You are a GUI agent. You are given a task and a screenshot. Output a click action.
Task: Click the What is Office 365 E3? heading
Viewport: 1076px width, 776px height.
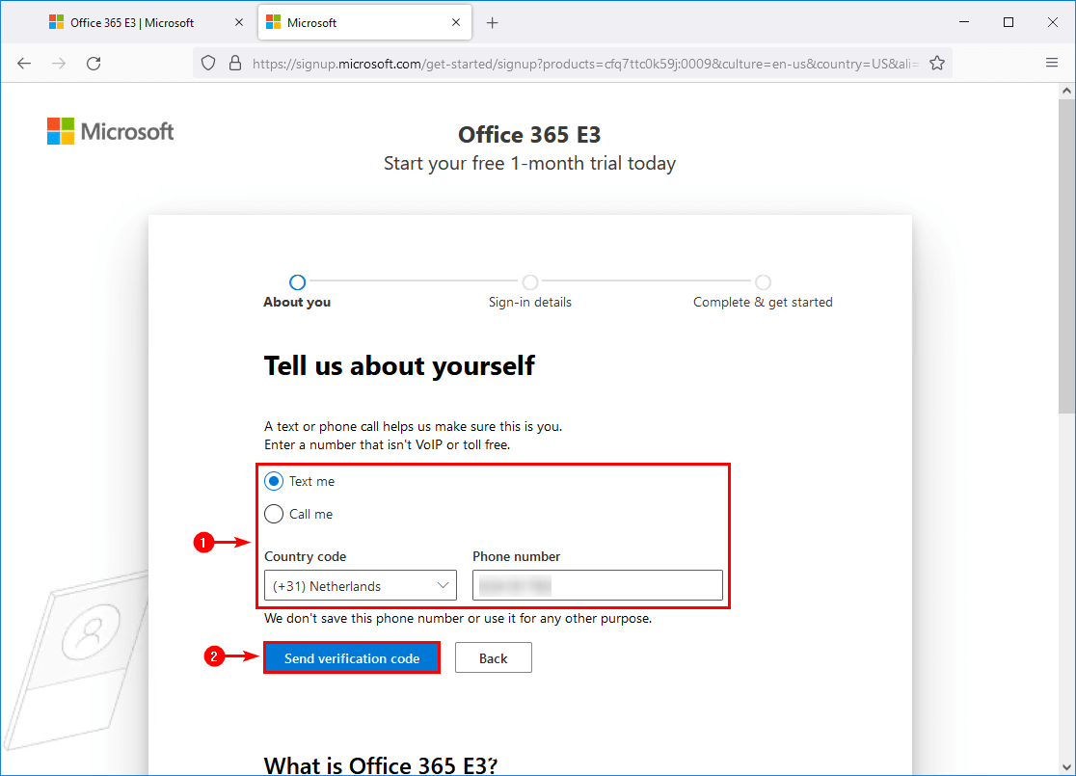point(381,764)
